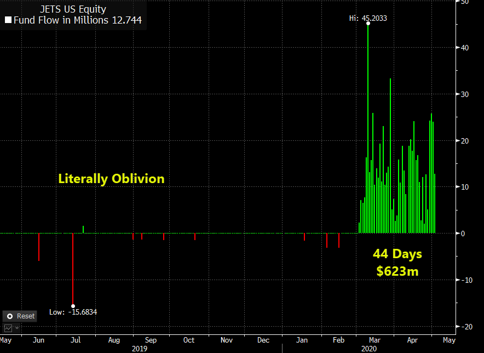This screenshot has width=484, height=353.
Task: Click the Jul axis label
Action: click(x=76, y=340)
